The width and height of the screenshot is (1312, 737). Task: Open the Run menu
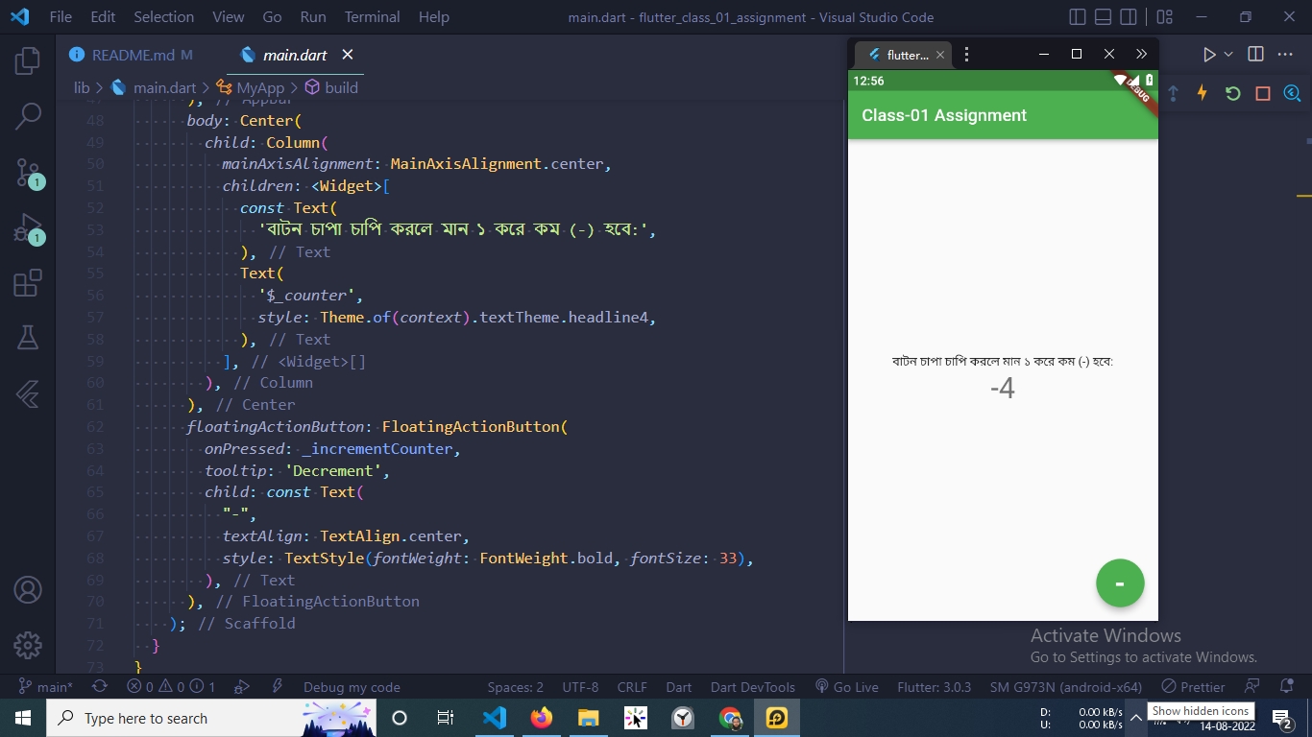click(313, 17)
